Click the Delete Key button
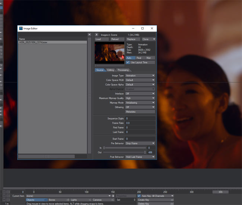Screen dimensions: 242x205 [156, 204]
